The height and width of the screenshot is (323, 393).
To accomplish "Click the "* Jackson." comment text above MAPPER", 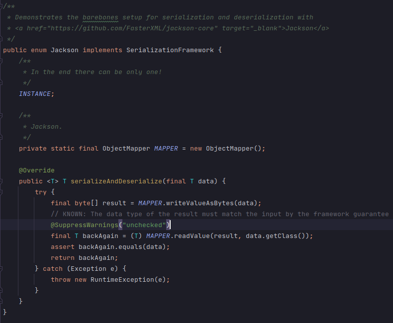I will [x=43, y=127].
